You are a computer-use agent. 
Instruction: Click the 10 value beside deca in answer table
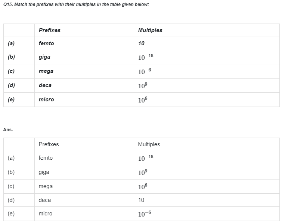click(x=141, y=200)
